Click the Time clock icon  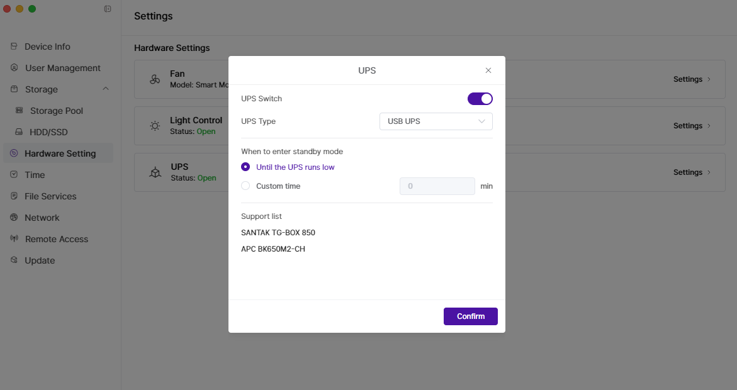coord(14,174)
